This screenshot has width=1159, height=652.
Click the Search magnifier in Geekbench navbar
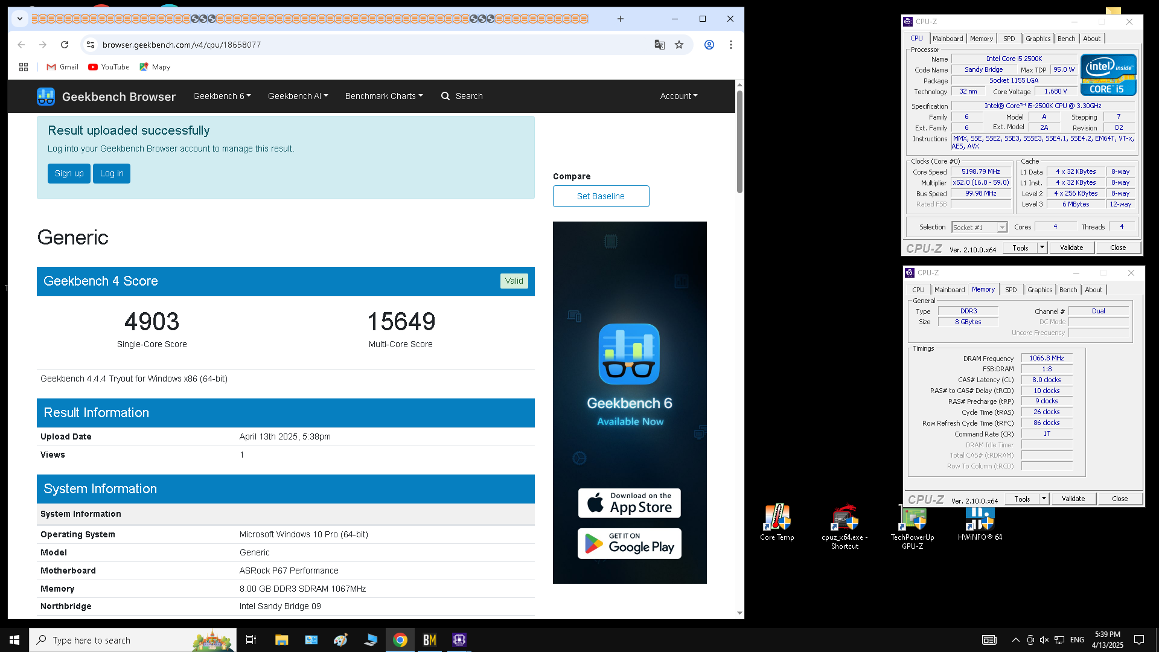pos(445,96)
